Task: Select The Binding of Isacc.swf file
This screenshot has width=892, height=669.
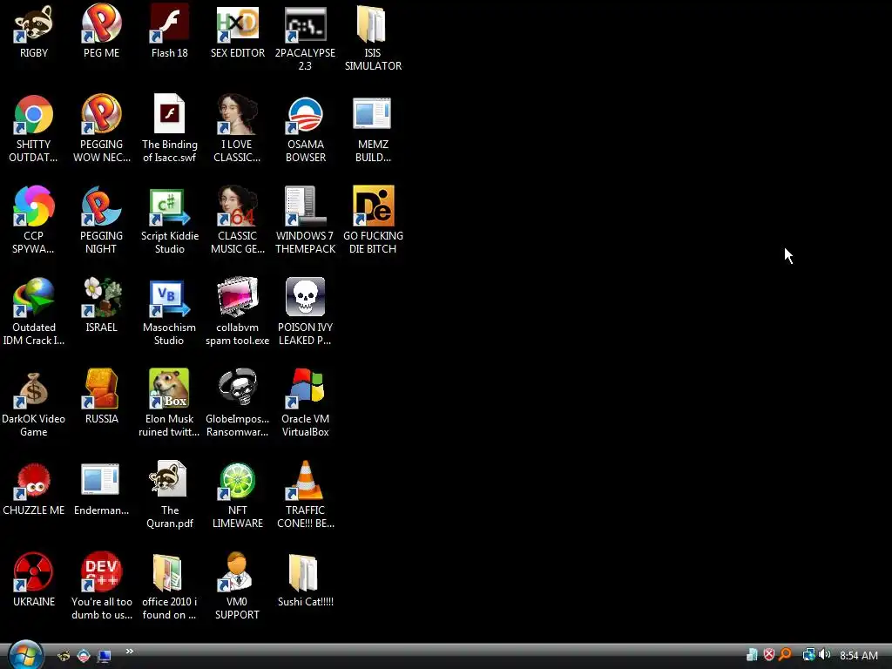Action: point(169,114)
